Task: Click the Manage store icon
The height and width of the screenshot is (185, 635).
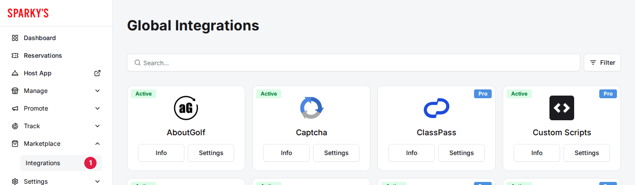Action: pyautogui.click(x=15, y=91)
